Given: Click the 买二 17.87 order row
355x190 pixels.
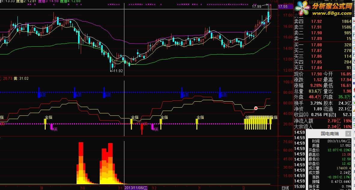Looking at the screenshot, I should click(323, 50).
